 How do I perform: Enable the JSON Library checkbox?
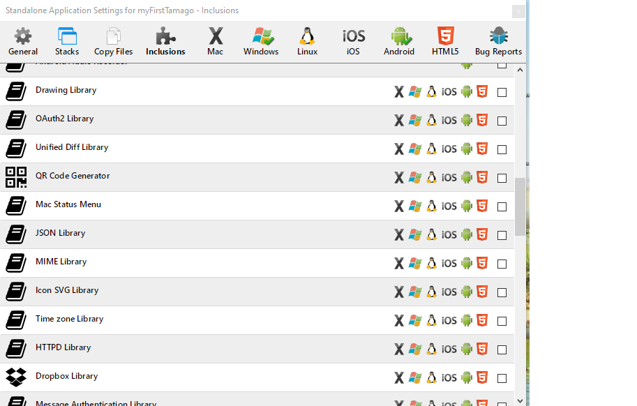[x=502, y=236]
